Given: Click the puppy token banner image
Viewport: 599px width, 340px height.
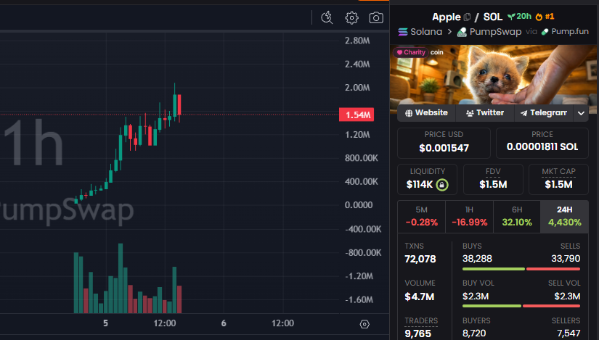Looking at the screenshot, I should pos(493,75).
